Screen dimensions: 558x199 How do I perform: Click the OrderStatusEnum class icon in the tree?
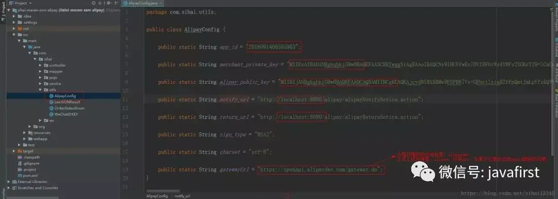click(52, 108)
